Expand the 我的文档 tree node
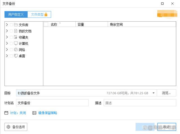This screenshot has height=134, width=180. coord(7,31)
